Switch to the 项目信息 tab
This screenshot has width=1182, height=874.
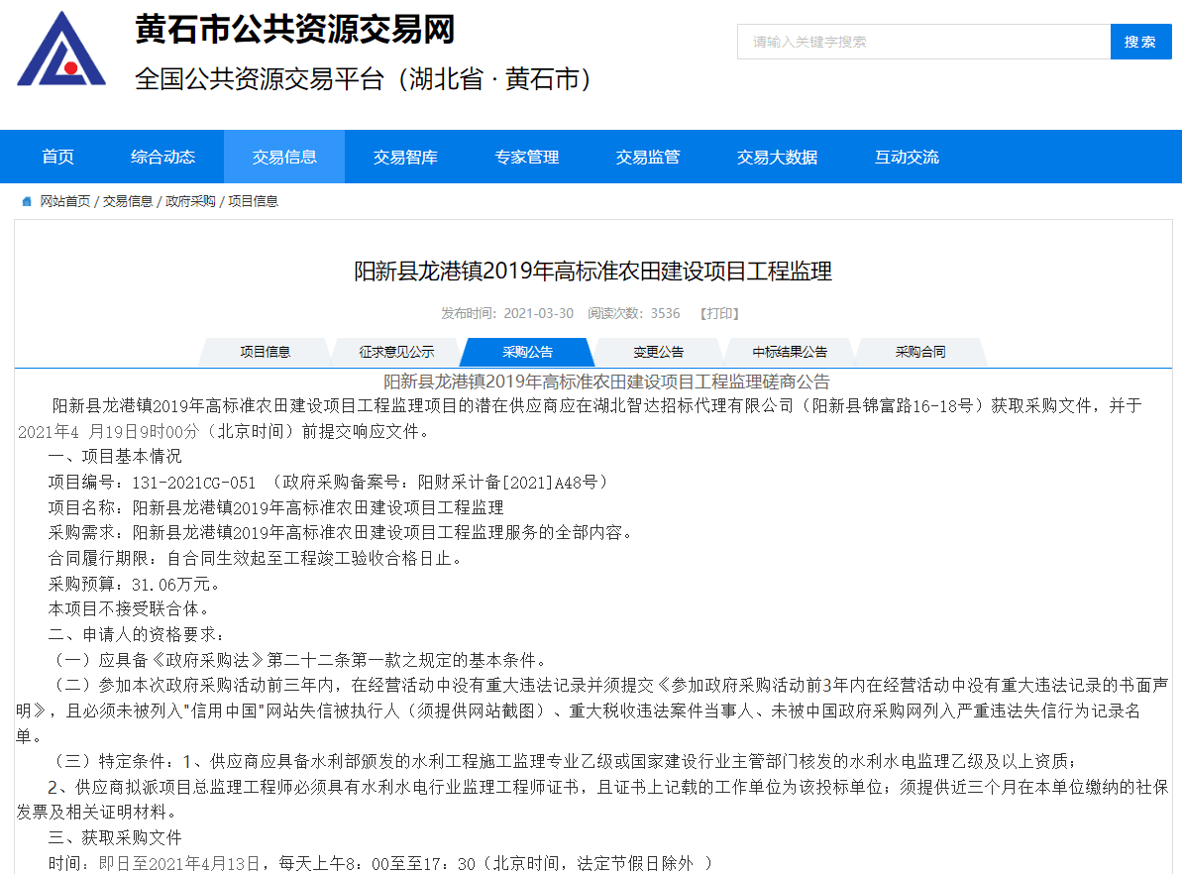tap(265, 352)
